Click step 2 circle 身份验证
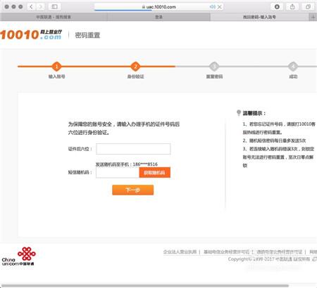The height and width of the screenshot is (288, 317). (135, 67)
